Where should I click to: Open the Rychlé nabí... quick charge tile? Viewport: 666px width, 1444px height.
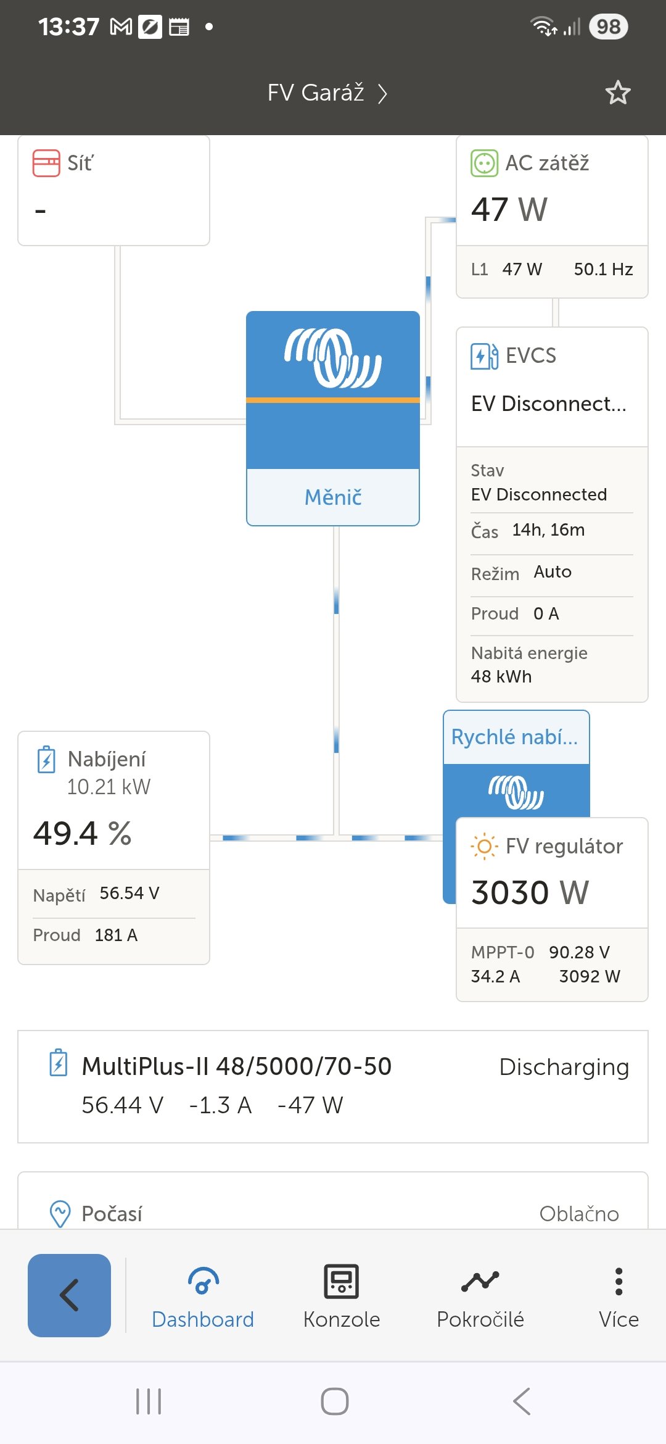tap(516, 738)
